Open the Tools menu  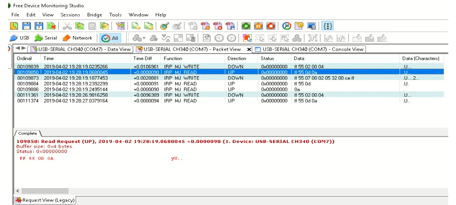pos(116,15)
